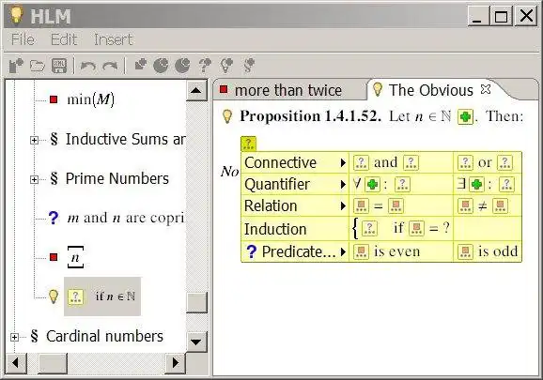Viewport: 543px width, 380px height.
Task: Close 'The Obvious' tab
Action: point(486,89)
